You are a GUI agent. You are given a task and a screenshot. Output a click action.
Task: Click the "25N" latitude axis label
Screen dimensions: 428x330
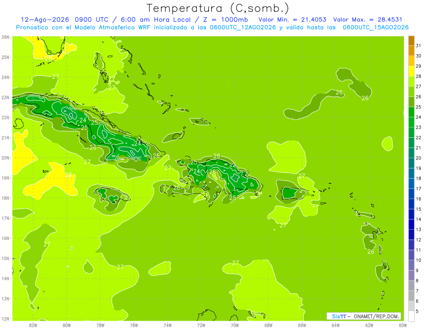coord(5,57)
